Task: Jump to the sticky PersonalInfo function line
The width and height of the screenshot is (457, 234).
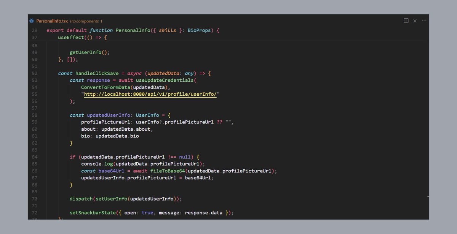Action: [133, 30]
